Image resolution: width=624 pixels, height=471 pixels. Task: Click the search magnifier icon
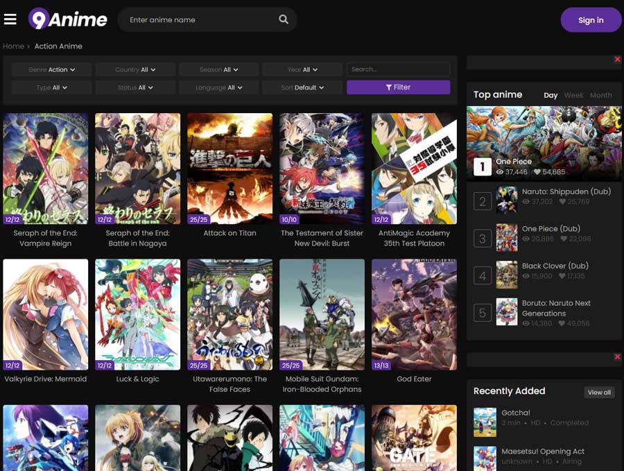pyautogui.click(x=284, y=19)
